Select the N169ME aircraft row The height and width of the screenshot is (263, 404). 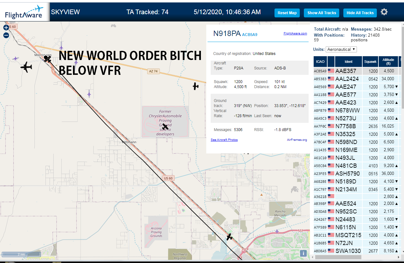point(357,150)
